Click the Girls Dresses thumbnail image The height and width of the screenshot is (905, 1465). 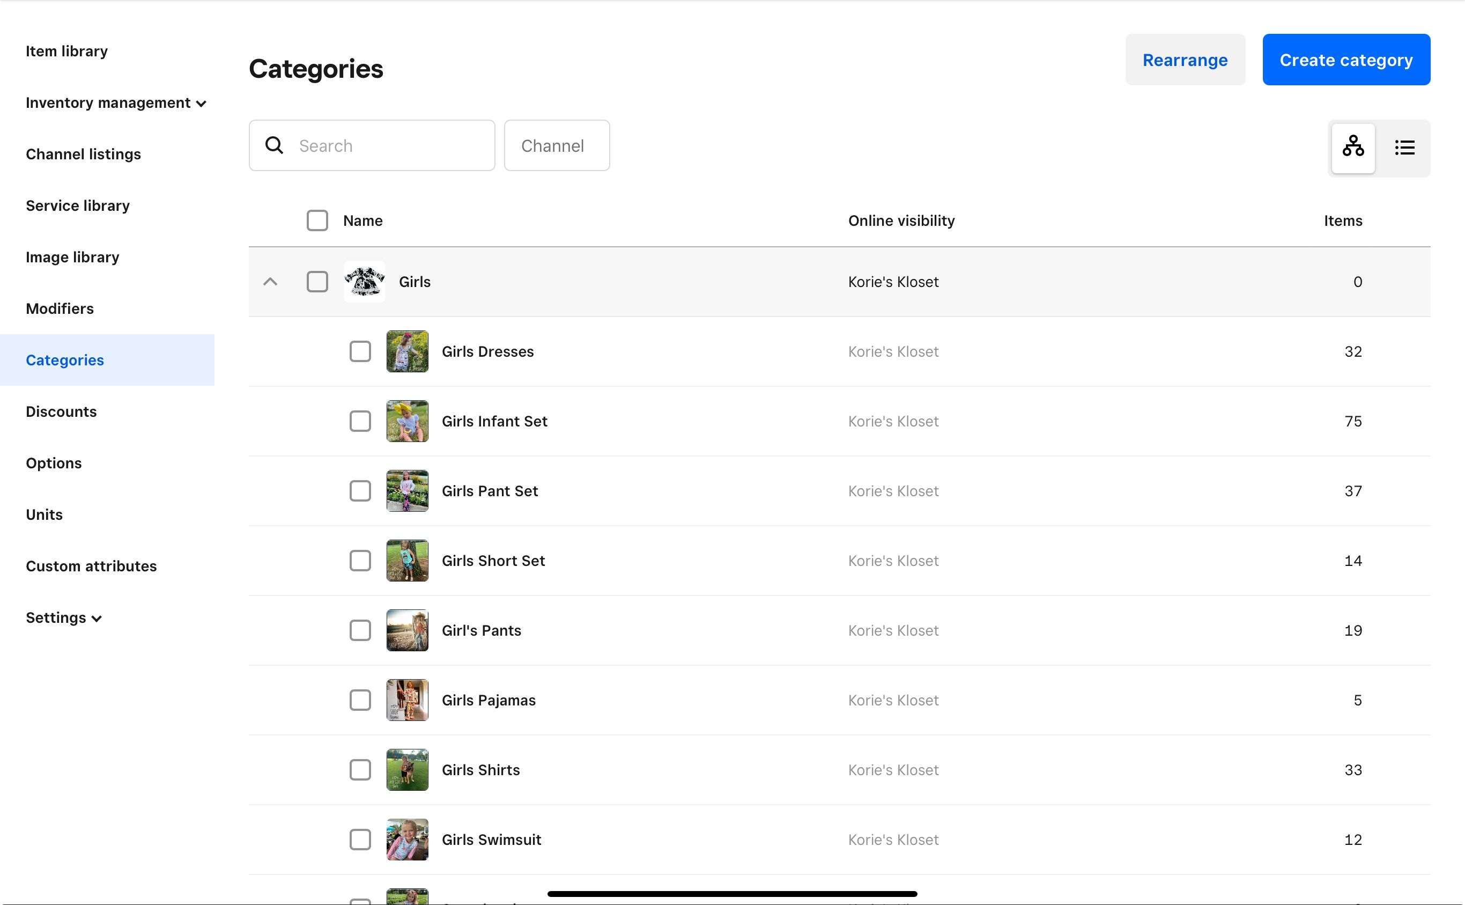[x=407, y=351]
